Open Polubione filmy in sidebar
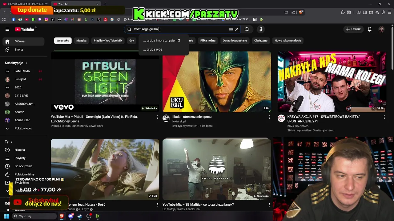This screenshot has height=221, width=394. pos(24,174)
